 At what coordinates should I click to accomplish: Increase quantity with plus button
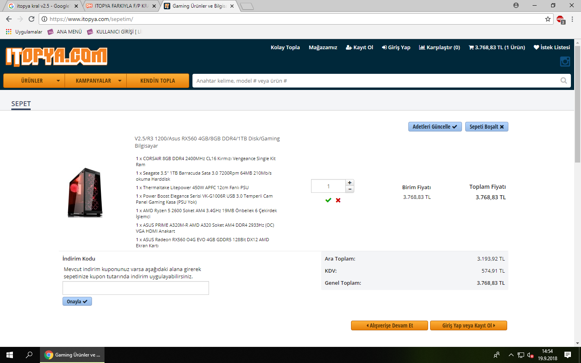pos(350,183)
